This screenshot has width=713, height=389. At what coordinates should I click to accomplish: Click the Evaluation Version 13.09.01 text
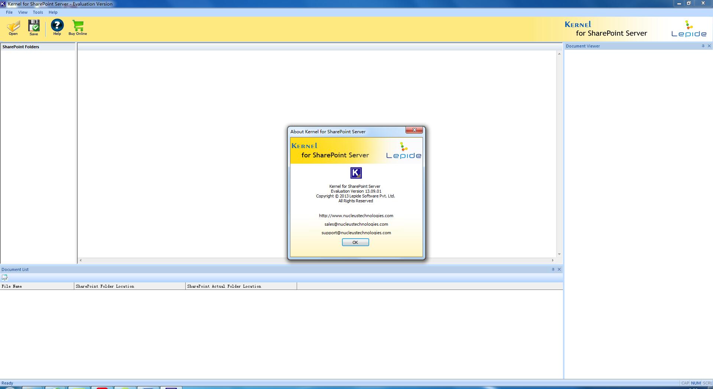click(x=356, y=191)
